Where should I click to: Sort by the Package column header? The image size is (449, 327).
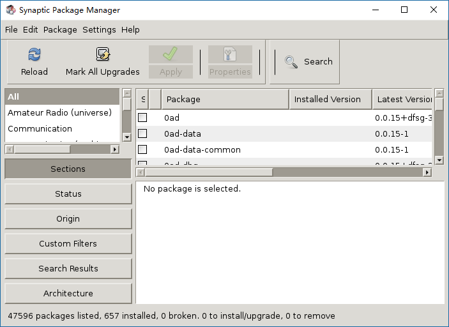(x=225, y=100)
